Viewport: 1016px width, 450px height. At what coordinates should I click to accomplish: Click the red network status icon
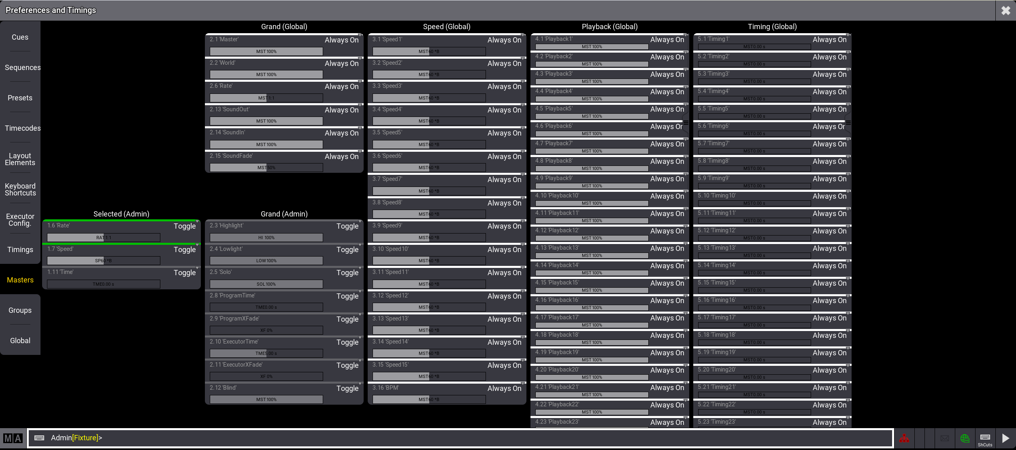click(904, 439)
